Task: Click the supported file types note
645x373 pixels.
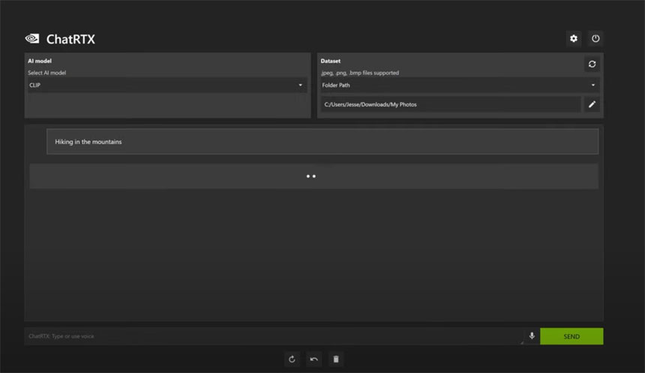Action: point(360,73)
